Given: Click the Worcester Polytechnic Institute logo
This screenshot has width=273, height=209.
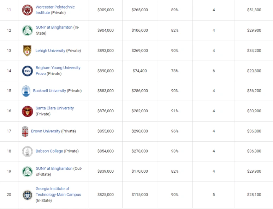Looking at the screenshot, I should 27,10.
